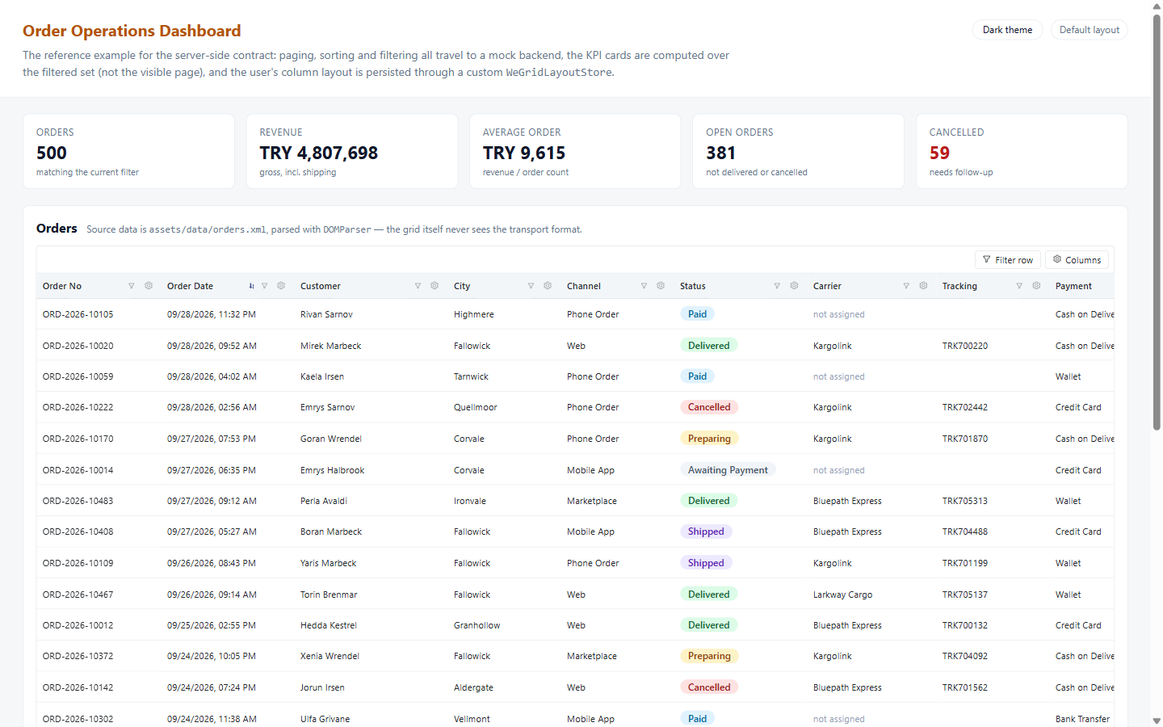
Task: Open the filter for Tracking column
Action: (x=1019, y=286)
